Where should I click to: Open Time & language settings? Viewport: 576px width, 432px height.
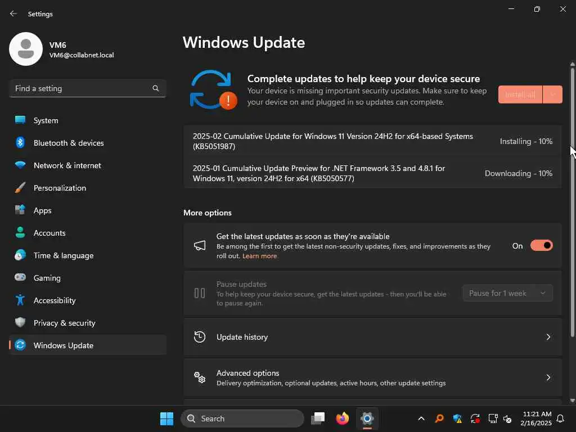click(88, 255)
